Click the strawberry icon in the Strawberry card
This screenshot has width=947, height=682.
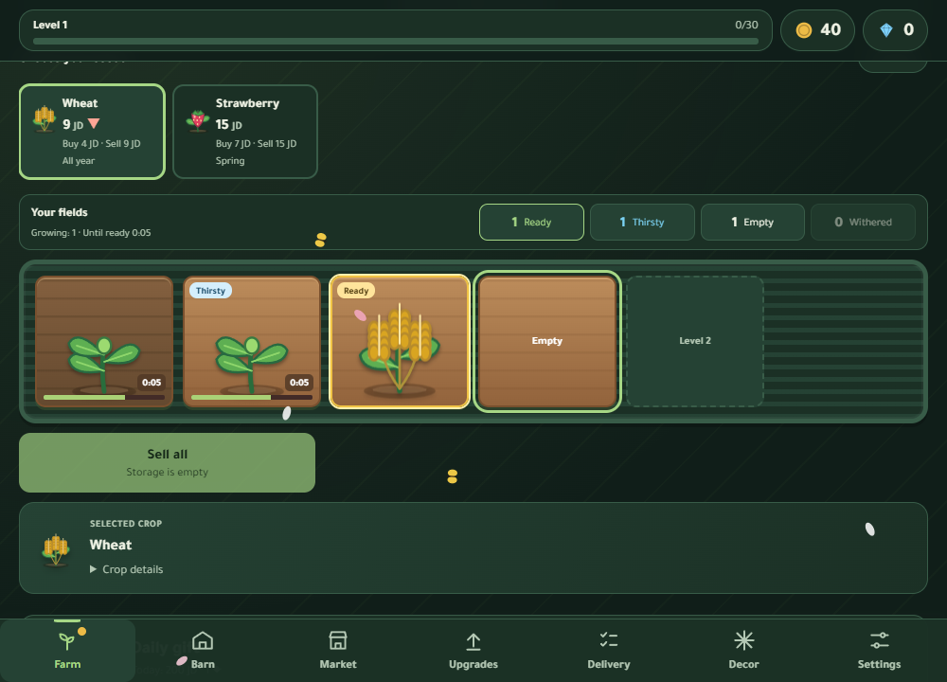coord(198,120)
